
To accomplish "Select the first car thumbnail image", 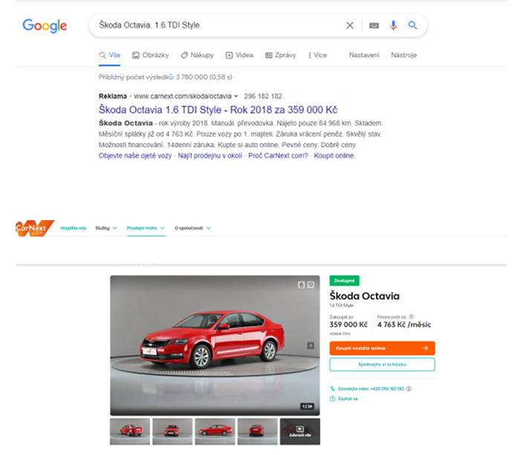I will (x=129, y=430).
